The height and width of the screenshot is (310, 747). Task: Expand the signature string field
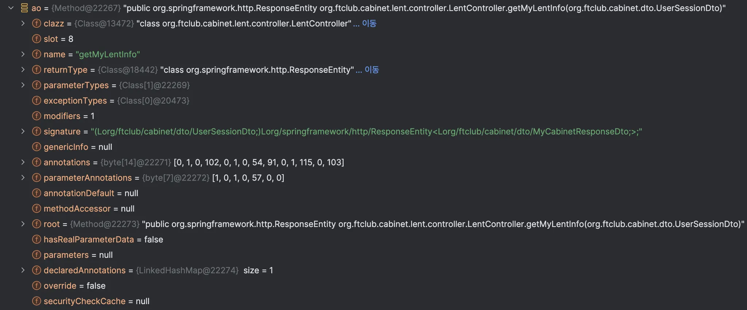click(23, 131)
